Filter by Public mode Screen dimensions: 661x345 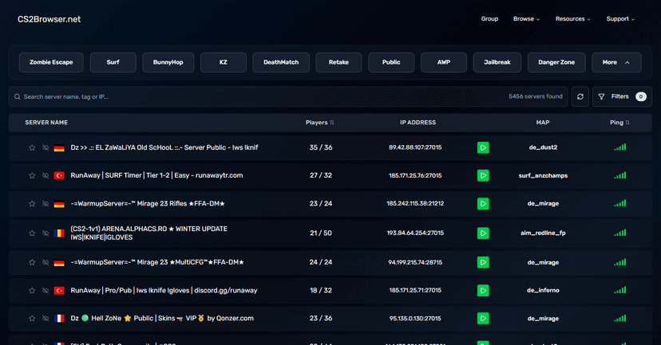(x=391, y=62)
